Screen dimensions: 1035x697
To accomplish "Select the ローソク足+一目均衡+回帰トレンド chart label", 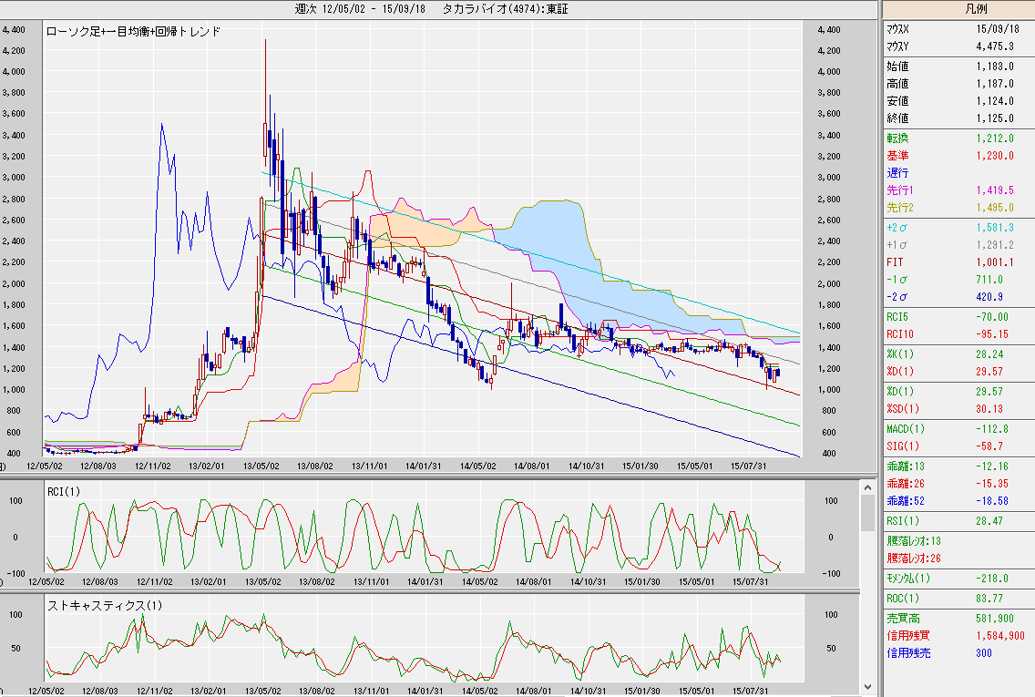I will [x=133, y=31].
